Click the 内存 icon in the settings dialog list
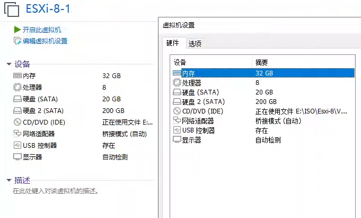This screenshot has width=361, height=218. point(177,73)
